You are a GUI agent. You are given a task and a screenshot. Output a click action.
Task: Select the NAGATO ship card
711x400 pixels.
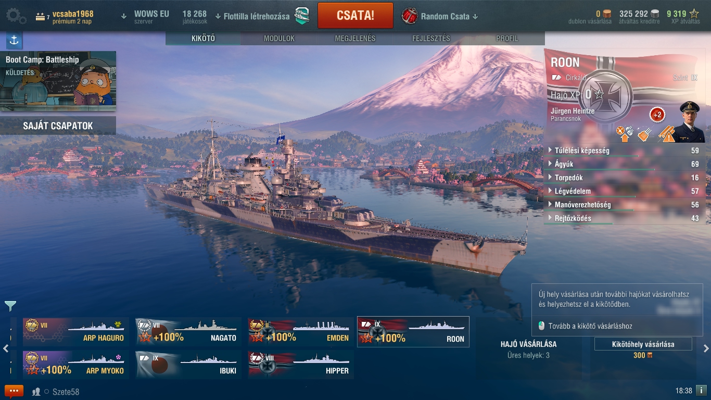[x=188, y=332]
